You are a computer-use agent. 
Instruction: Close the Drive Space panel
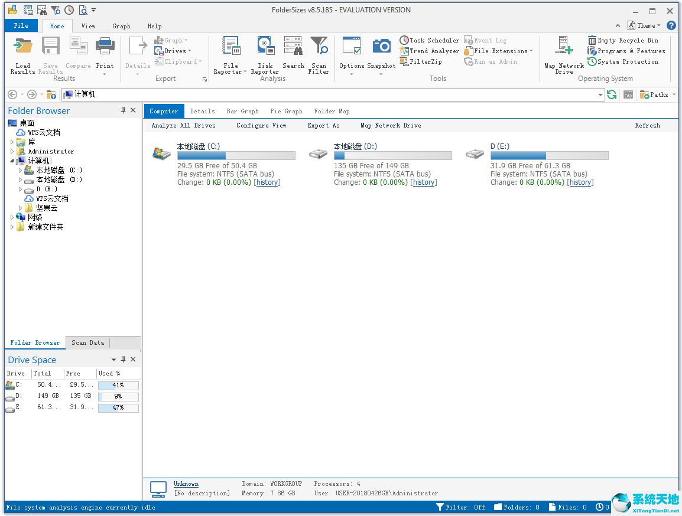[133, 359]
